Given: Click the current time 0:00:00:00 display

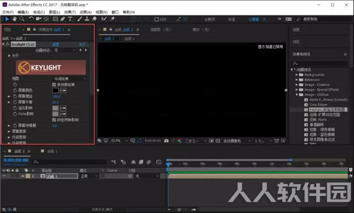Looking at the screenshot, I should pyautogui.click(x=16, y=160).
